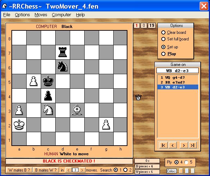Open the Computer menu

pos(61,15)
